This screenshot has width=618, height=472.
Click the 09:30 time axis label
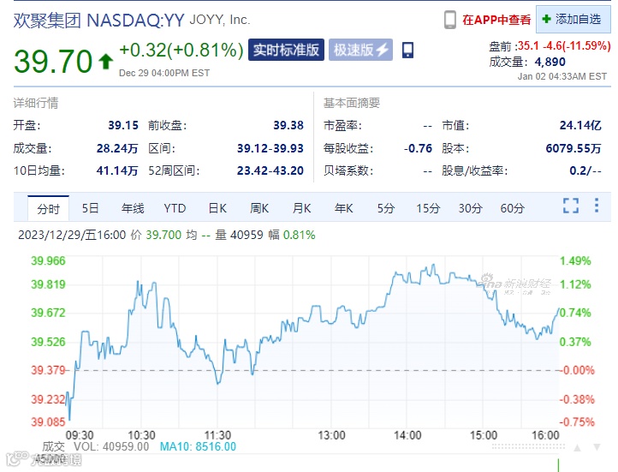[x=80, y=435]
